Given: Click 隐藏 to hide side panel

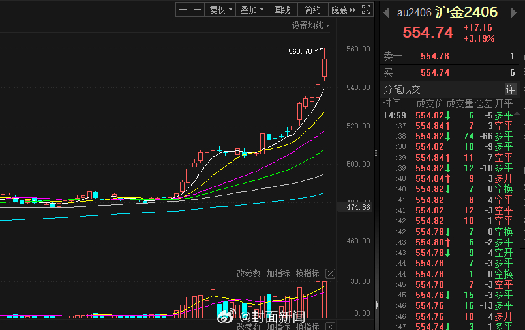Looking at the screenshot, I should (x=343, y=10).
